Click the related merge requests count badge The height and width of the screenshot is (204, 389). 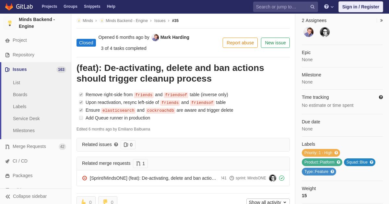coord(140,164)
